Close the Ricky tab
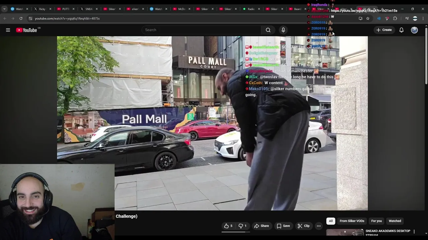 [x=50, y=9]
